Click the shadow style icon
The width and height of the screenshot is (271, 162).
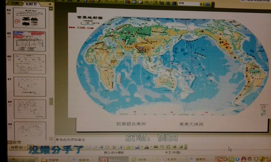174,147
